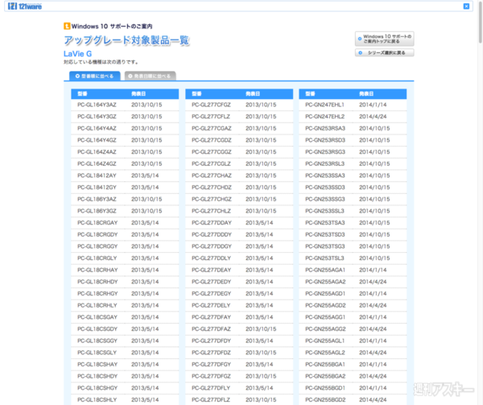Select model PC-GL277CHAZ
Viewport: 483px width, 405px height.
pos(211,176)
